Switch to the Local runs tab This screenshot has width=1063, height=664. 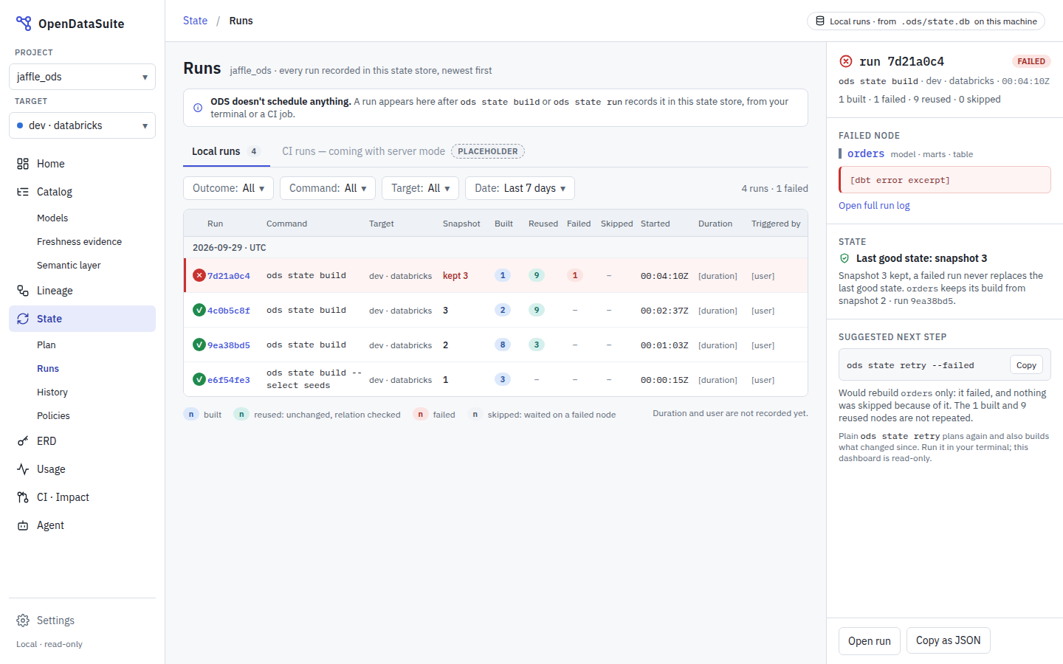tap(225, 151)
